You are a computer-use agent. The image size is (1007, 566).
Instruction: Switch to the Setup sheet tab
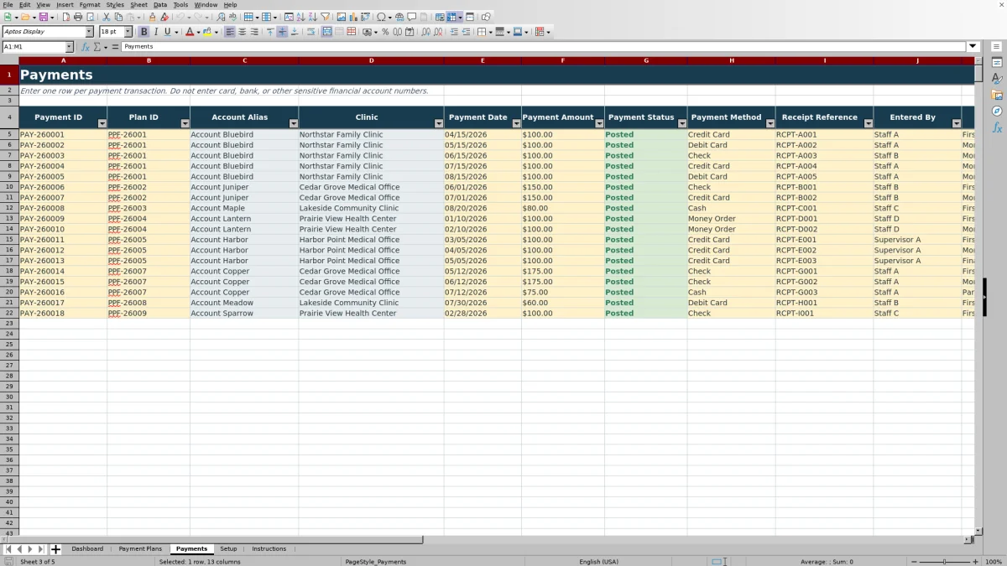(228, 549)
